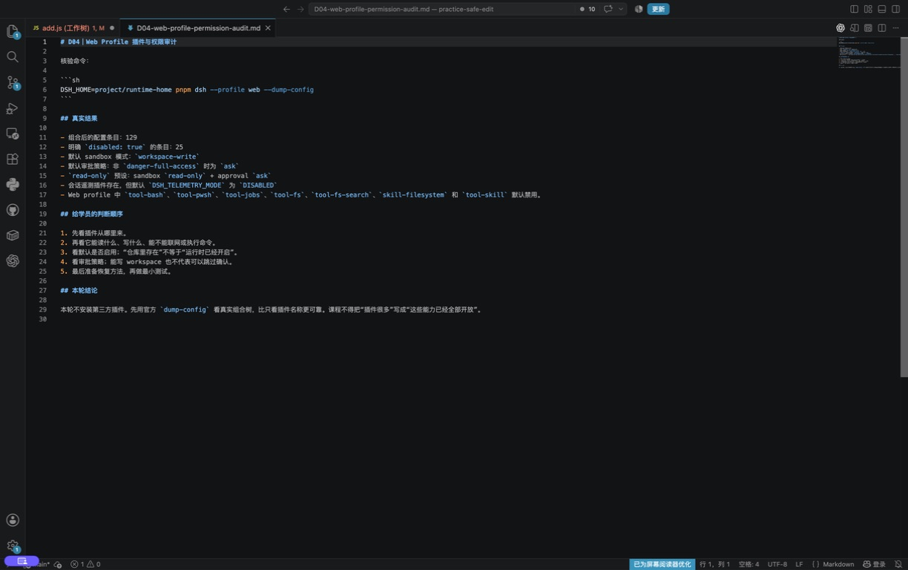Click the chat icon in title bar
Image resolution: width=908 pixels, height=570 pixels.
(608, 9)
